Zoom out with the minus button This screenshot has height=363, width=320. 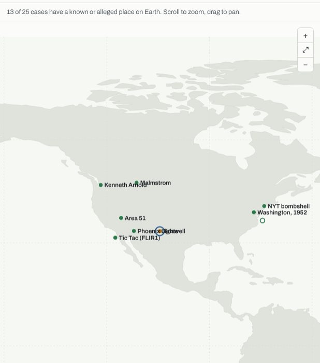305,65
